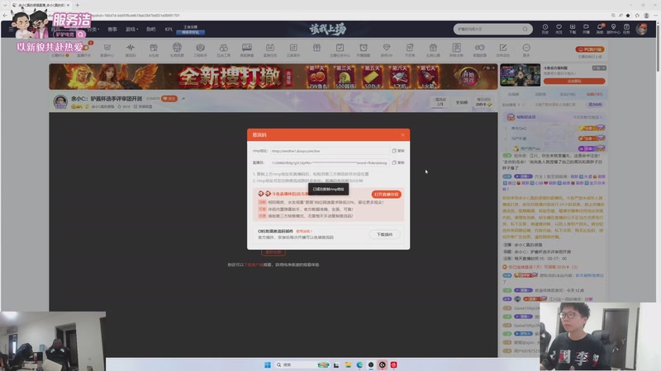This screenshot has width=661, height=371.
Task: Open the 每日试玩 reward badge
Action: pos(483,101)
